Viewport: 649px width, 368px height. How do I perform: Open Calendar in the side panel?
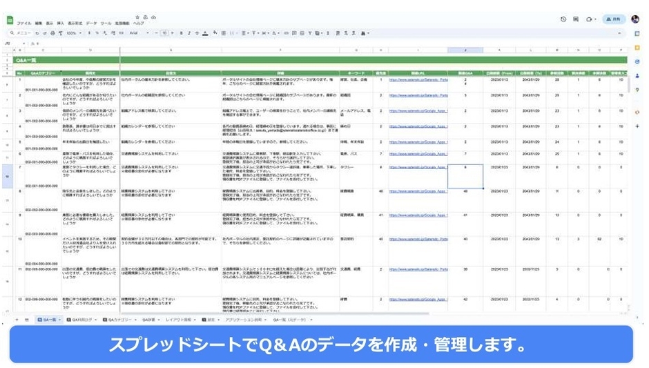[x=637, y=34]
